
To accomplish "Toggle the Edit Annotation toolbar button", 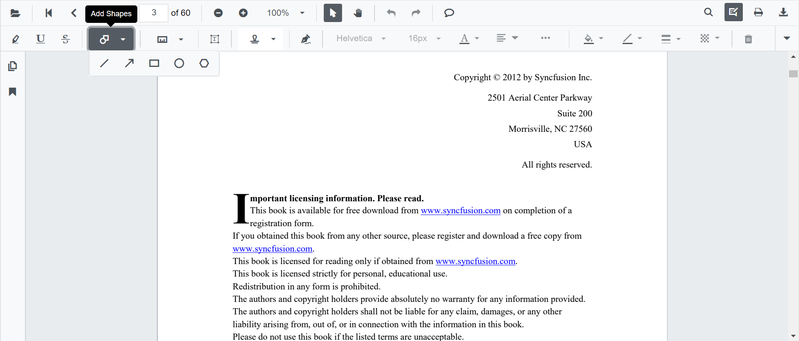I will (733, 12).
